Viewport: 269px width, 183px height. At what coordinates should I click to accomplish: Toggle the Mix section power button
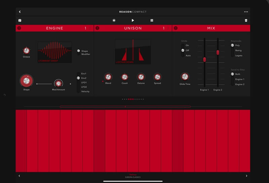[176, 28]
